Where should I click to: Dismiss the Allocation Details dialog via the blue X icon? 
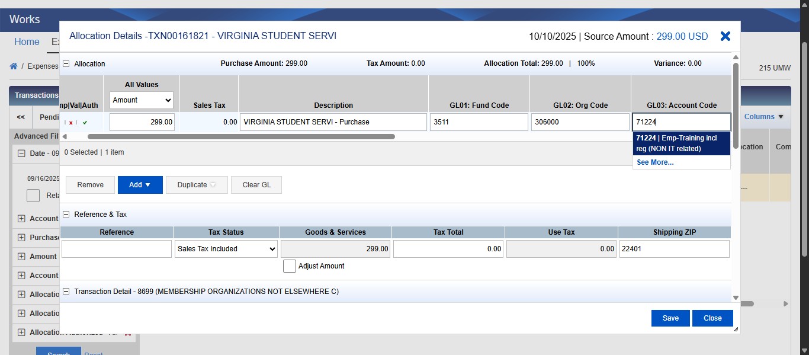(725, 36)
